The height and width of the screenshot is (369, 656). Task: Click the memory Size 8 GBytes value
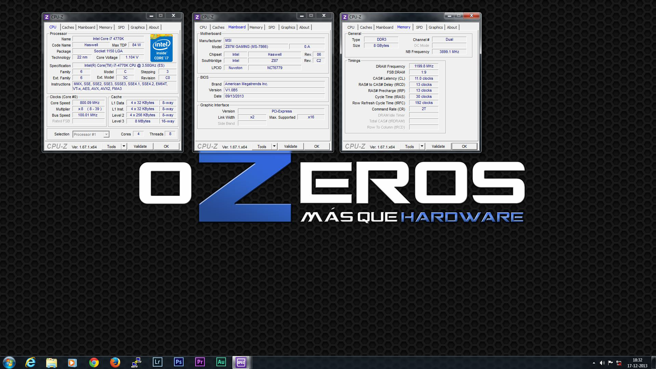pyautogui.click(x=381, y=46)
